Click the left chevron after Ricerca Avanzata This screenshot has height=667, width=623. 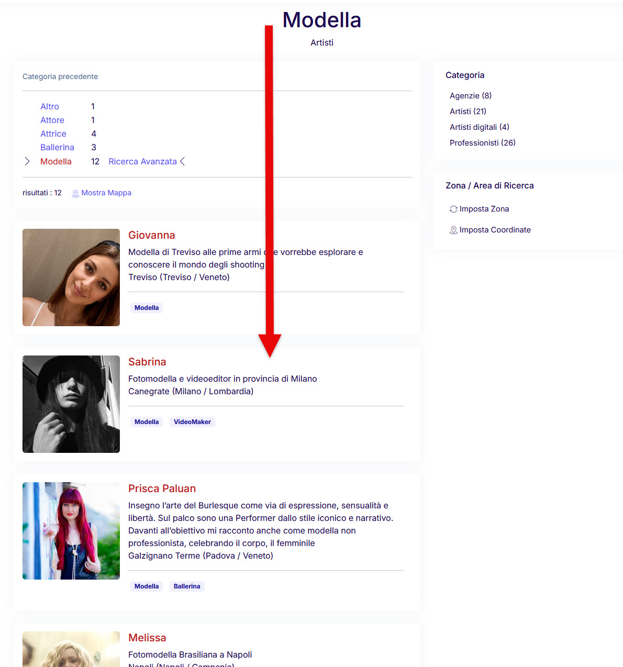point(183,161)
